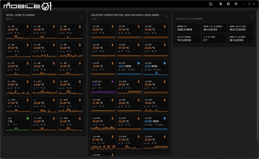The height and width of the screenshot is (159, 259).
Task: Click thermometer icon on 26.00 °C package card
Action: pyautogui.click(x=54, y=100)
